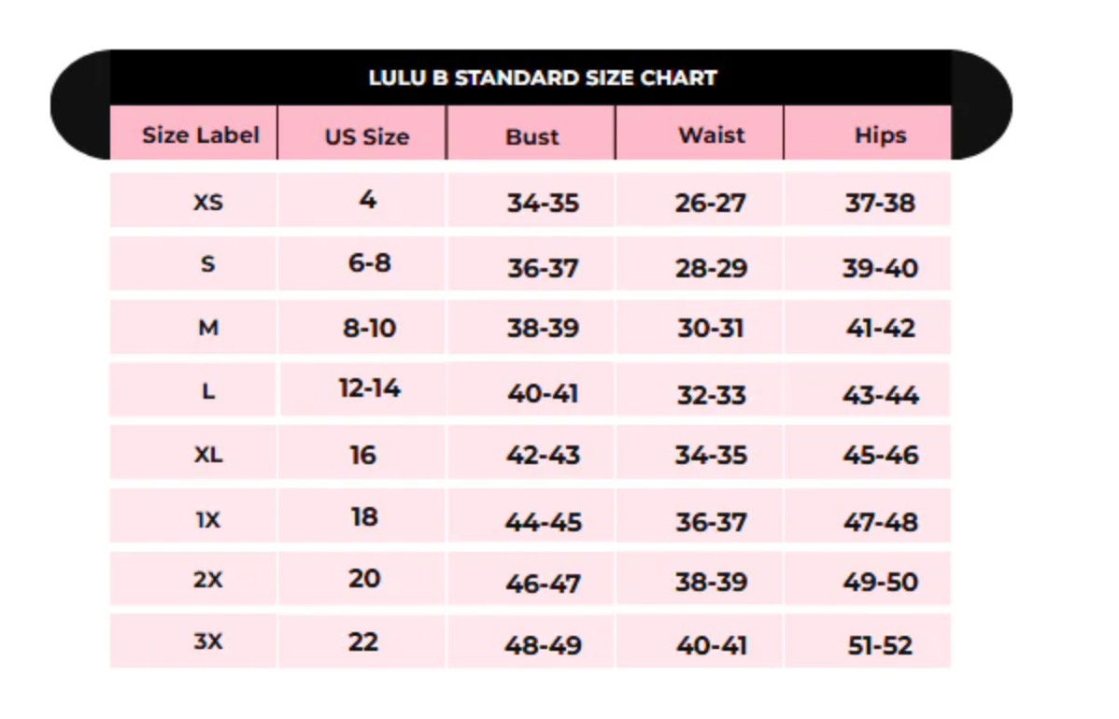
Task: Click the Waist column header
Action: click(711, 135)
